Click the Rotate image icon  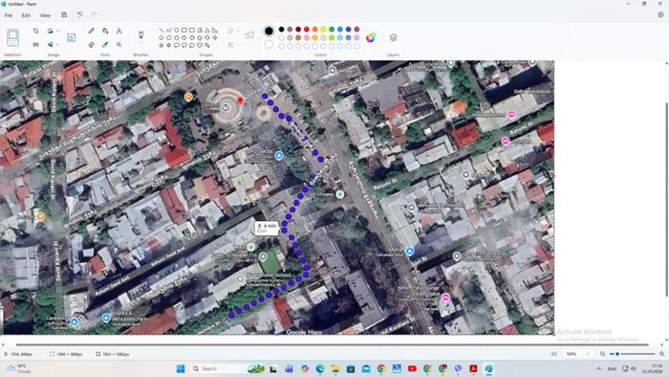51,32
